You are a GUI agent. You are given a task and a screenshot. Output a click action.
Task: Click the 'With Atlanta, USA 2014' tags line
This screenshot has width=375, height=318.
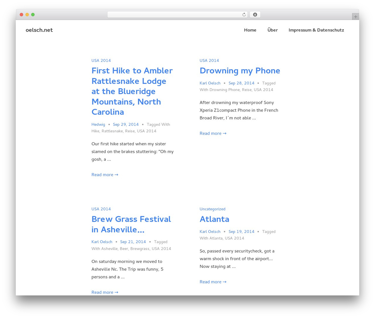tap(222, 238)
